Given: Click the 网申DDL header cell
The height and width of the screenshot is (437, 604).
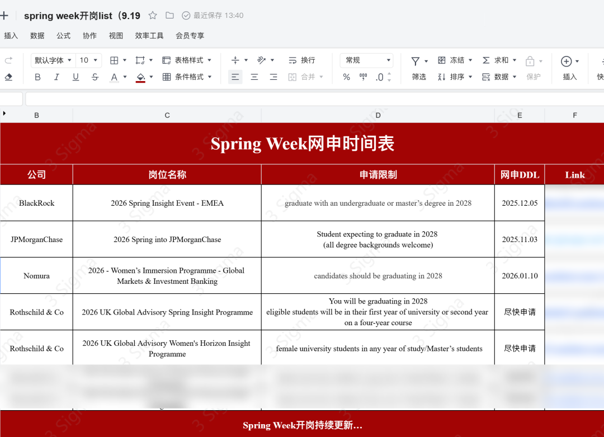Looking at the screenshot, I should [520, 175].
